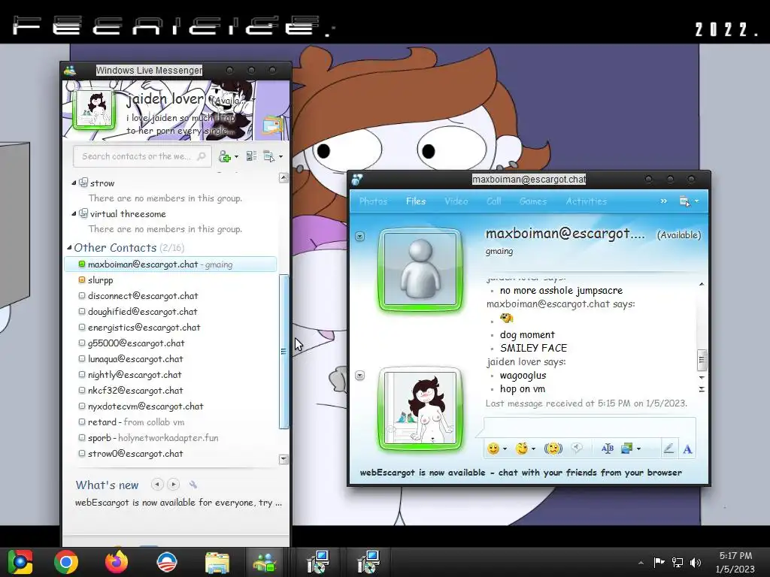This screenshot has width=770, height=577.
Task: Click the translate AB icon in chat
Action: [608, 448]
